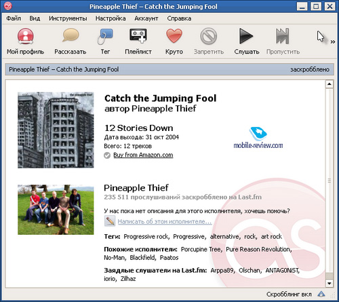
Task: Open listener Zilhaz profile
Action: point(128,279)
